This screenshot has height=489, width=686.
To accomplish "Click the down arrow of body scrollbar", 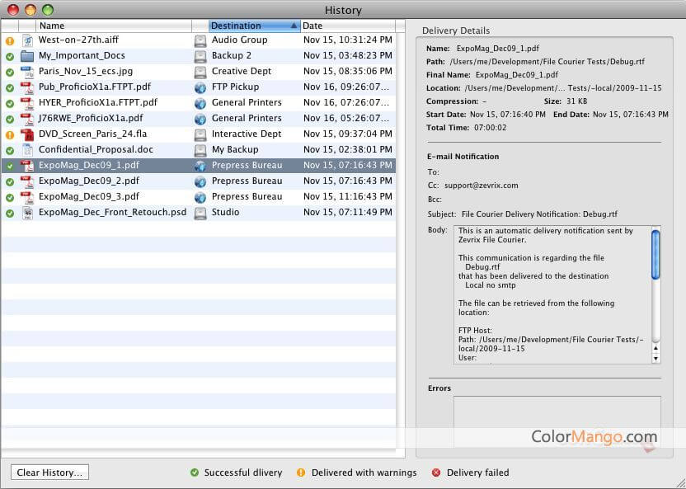I will tap(655, 358).
